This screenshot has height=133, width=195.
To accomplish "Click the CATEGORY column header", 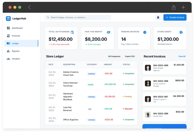I will [x=92, y=65].
